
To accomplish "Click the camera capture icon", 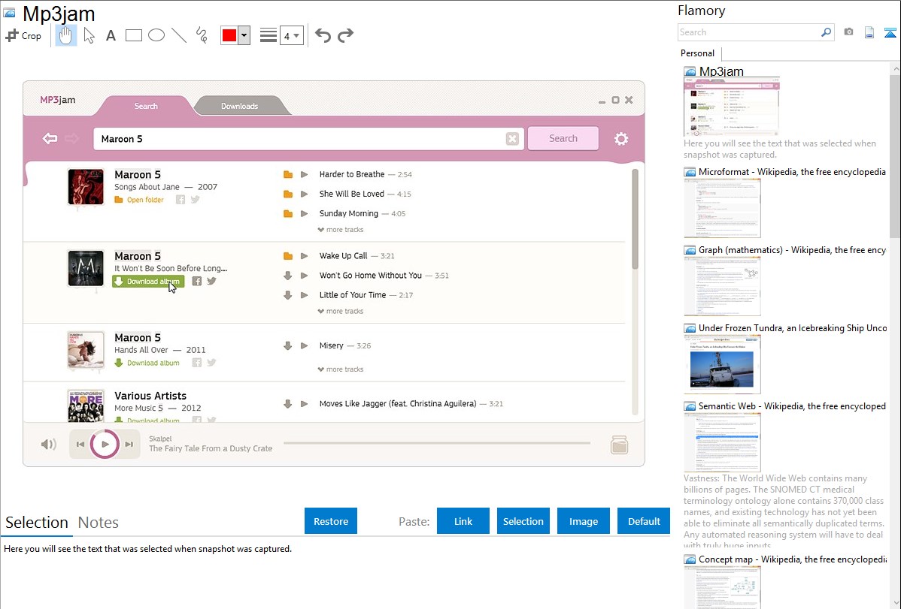I will tap(848, 32).
